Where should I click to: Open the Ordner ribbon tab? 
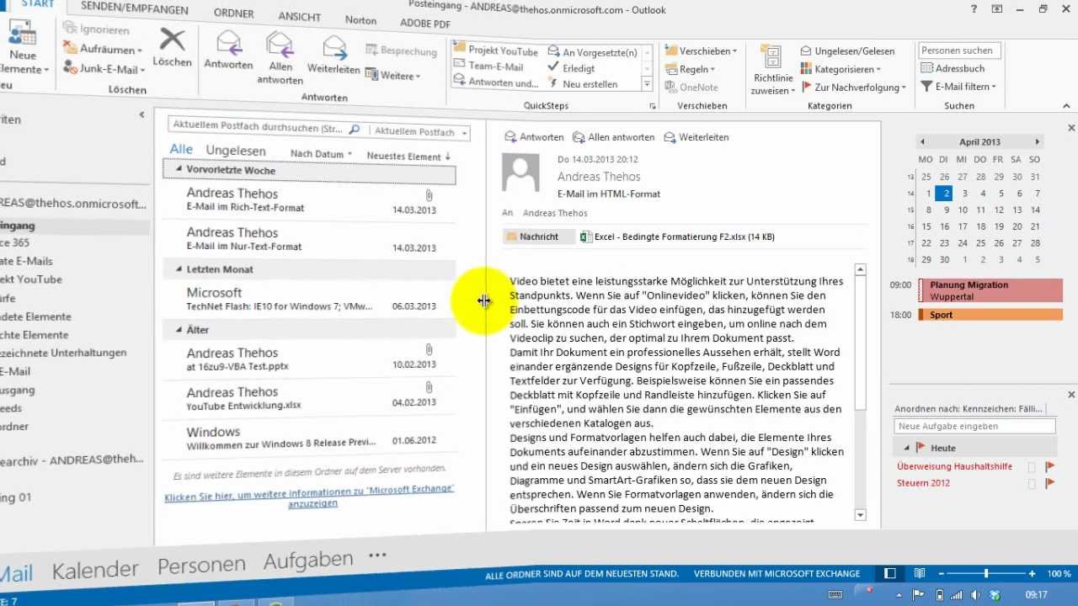pyautogui.click(x=234, y=13)
